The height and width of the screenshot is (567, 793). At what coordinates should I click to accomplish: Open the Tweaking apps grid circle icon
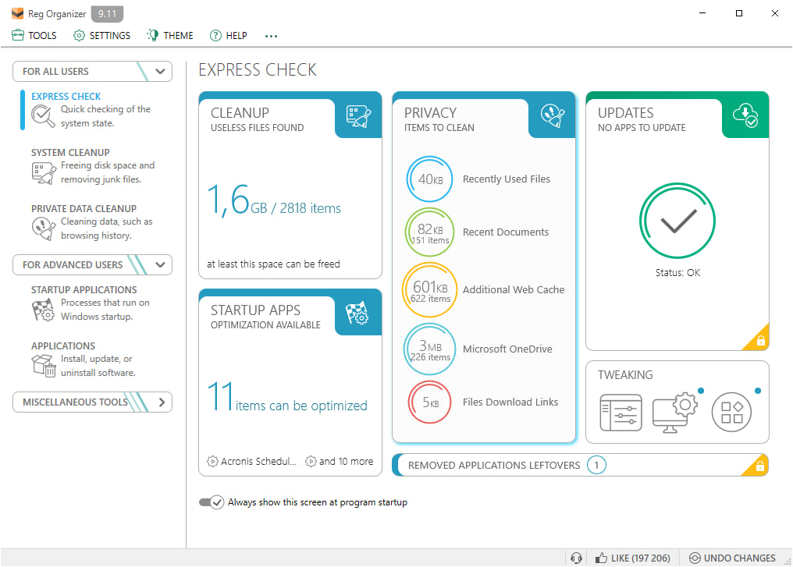pyautogui.click(x=731, y=413)
